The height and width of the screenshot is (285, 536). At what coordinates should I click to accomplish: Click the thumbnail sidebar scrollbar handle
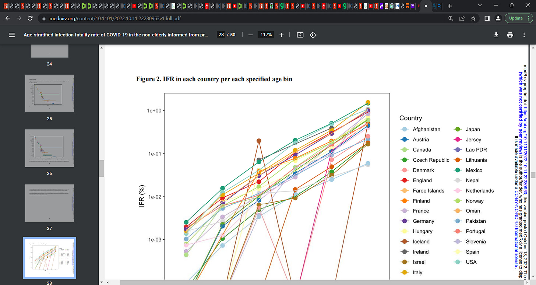(x=102, y=168)
